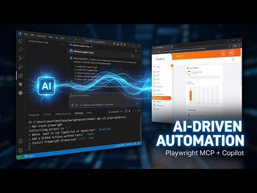This screenshot has width=257, height=193.
Task: Send the chat message with arrow icon
Action: 137,103
